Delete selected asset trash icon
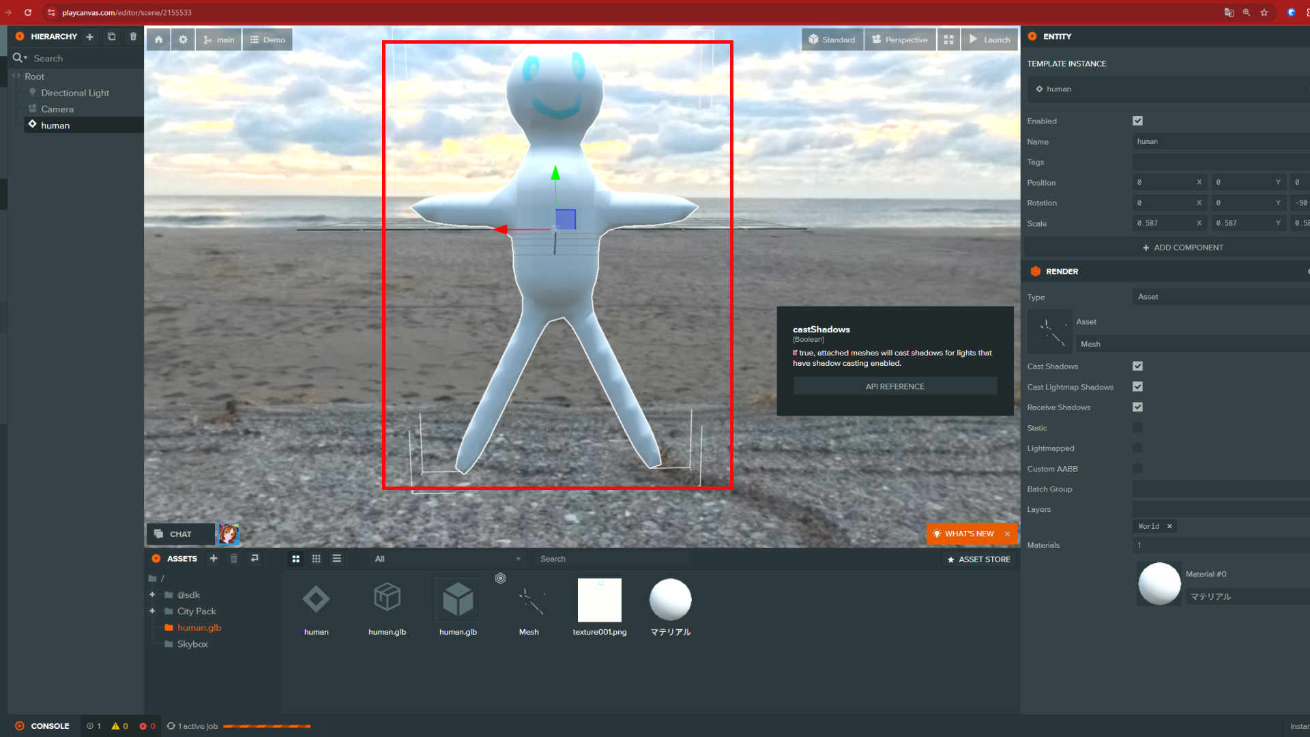The image size is (1310, 737). (234, 559)
